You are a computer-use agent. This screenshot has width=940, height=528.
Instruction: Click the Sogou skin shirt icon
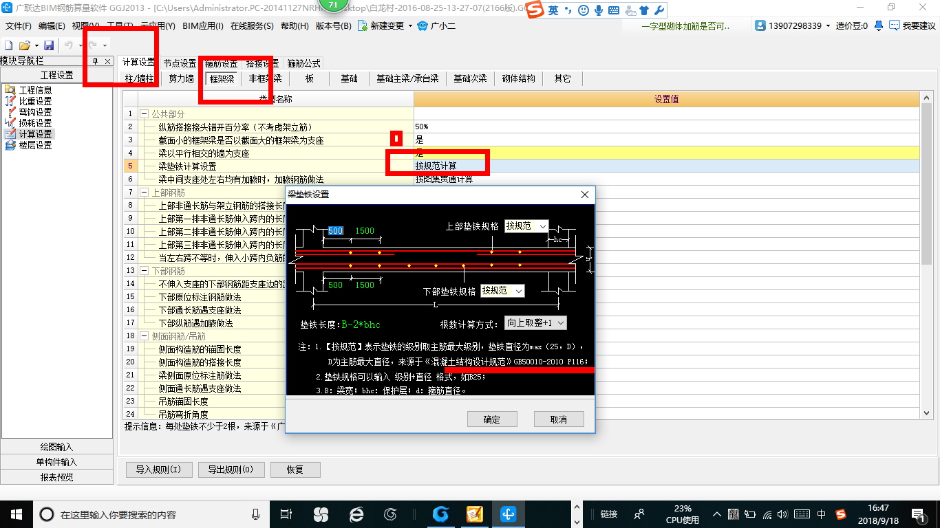643,10
